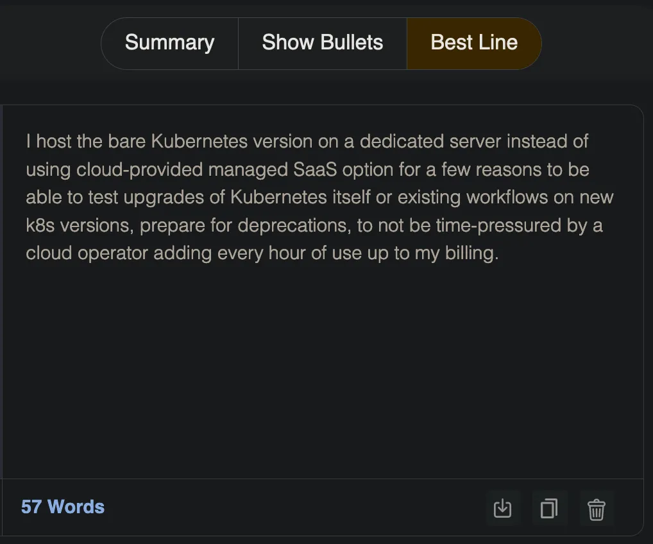Click the word "SaaS" in the output
Viewport: 653px width, 544px height.
click(x=315, y=169)
